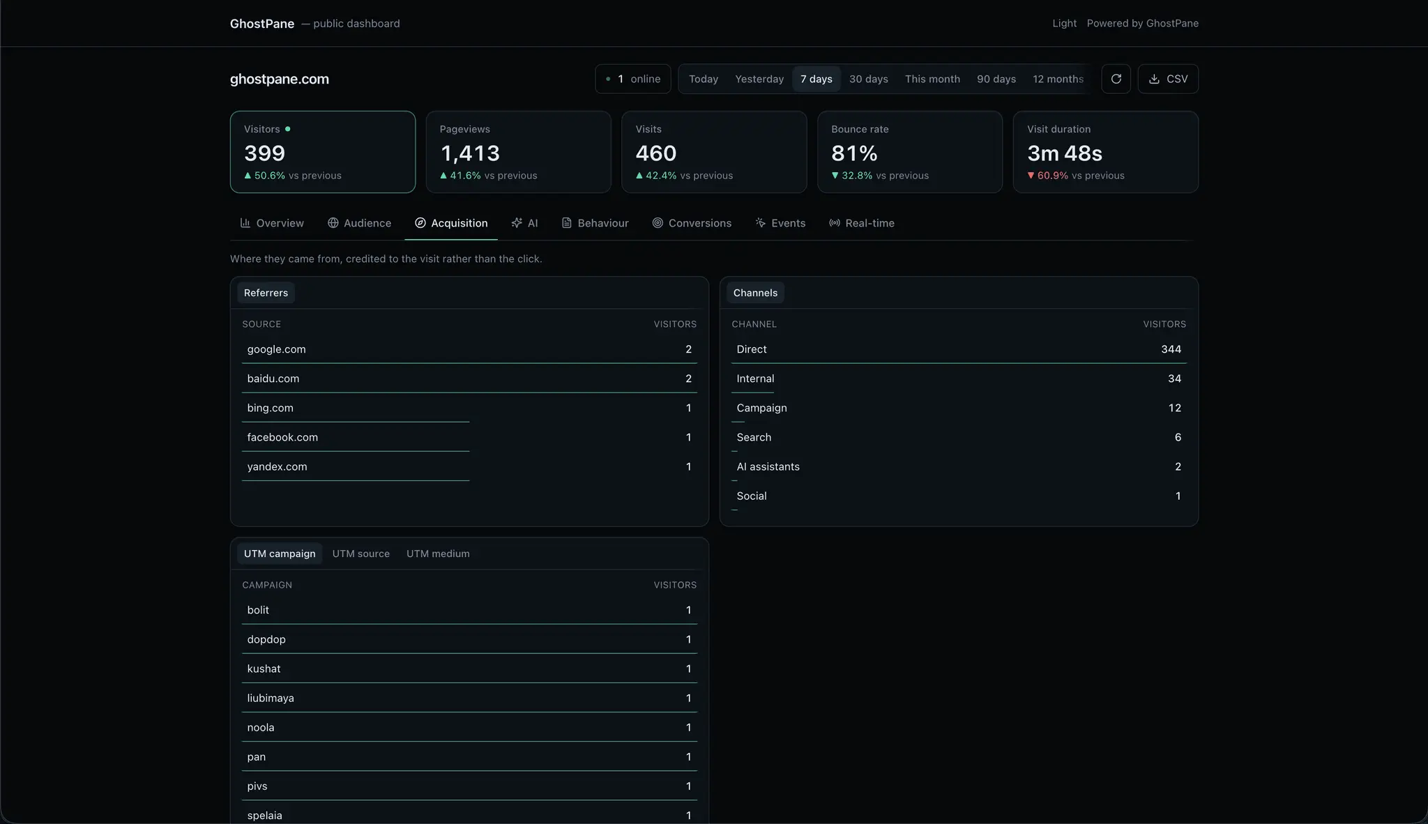The height and width of the screenshot is (824, 1428).
Task: Select the Visitors metric card
Action: pyautogui.click(x=323, y=152)
